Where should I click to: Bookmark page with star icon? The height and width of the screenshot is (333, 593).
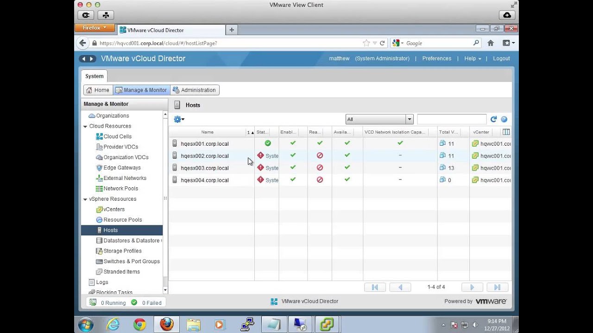pos(366,43)
